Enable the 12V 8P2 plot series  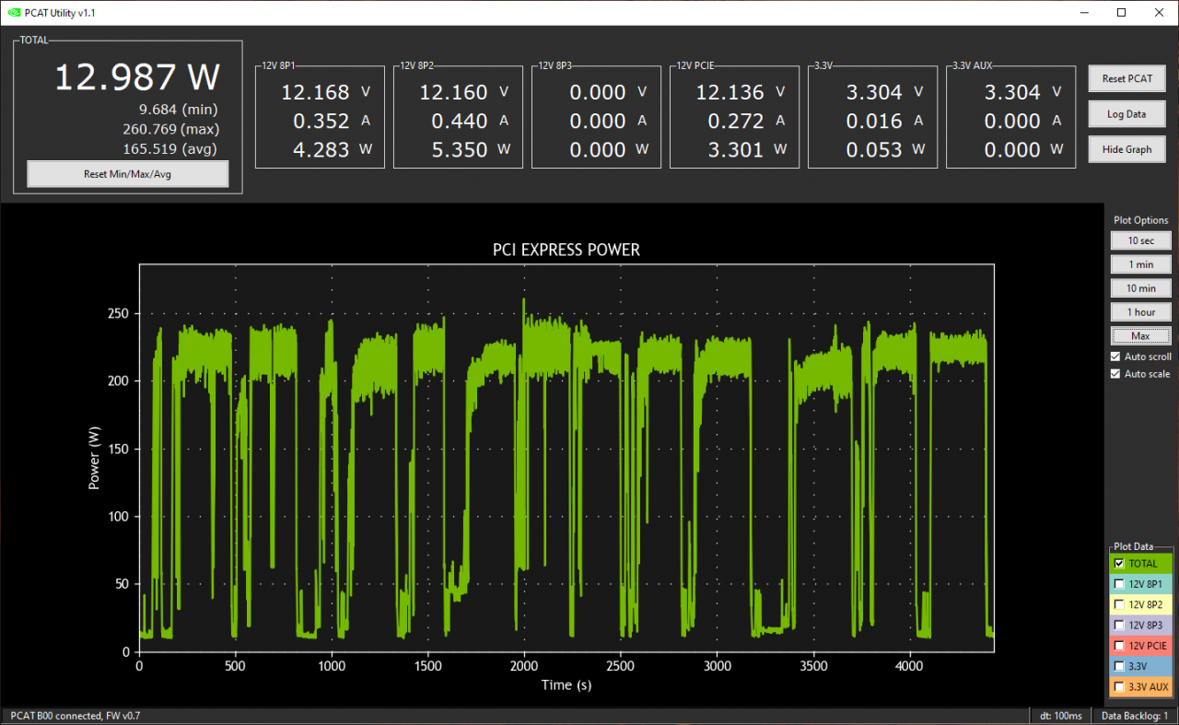1119,604
